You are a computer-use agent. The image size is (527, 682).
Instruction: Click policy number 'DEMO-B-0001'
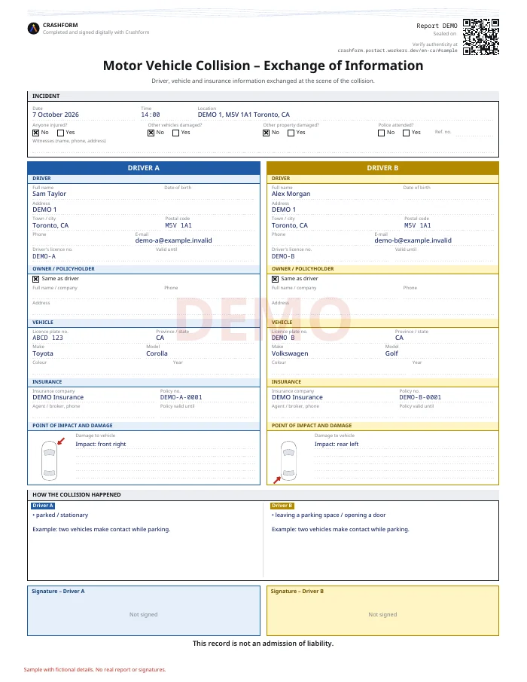click(420, 397)
